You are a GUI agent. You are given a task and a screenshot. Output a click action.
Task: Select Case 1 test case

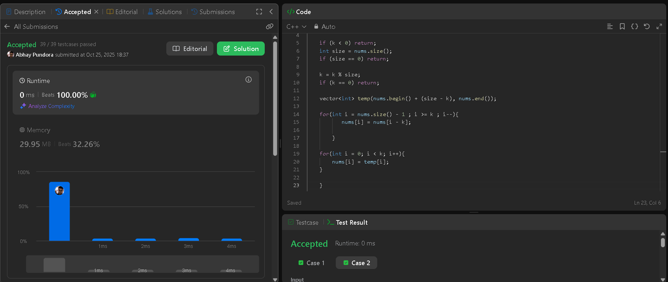(x=311, y=263)
